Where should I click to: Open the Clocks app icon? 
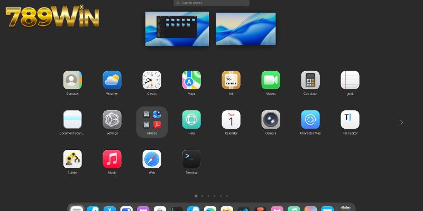click(152, 80)
